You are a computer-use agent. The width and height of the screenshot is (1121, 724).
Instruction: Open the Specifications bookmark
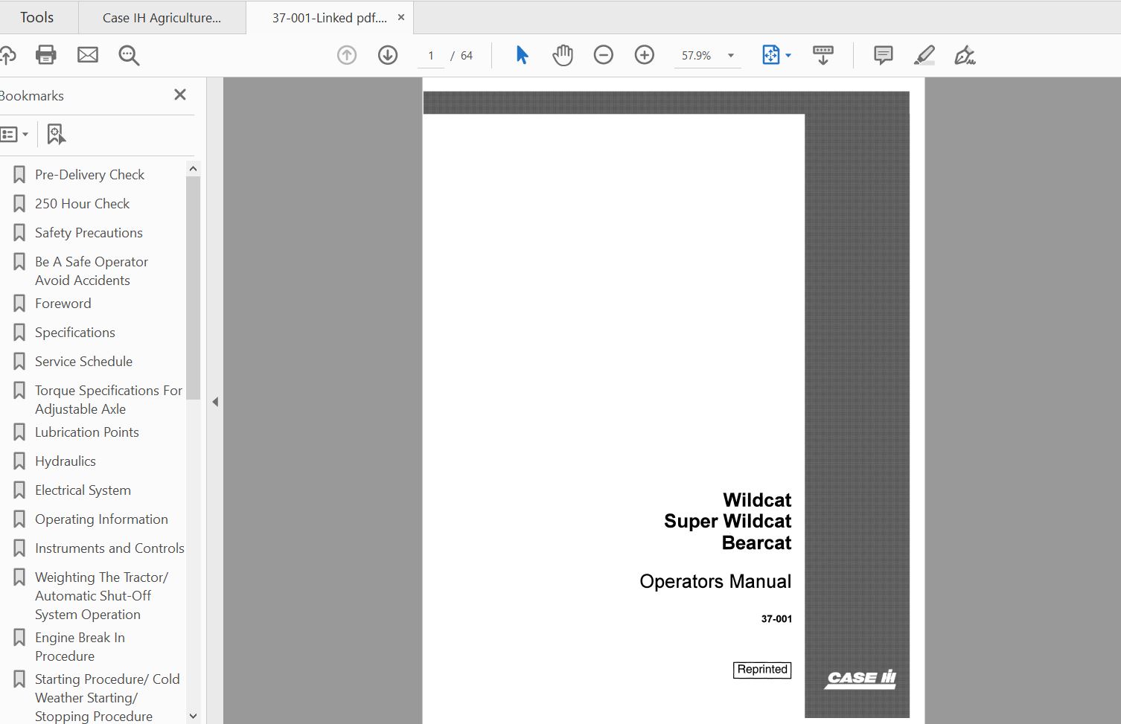(74, 332)
